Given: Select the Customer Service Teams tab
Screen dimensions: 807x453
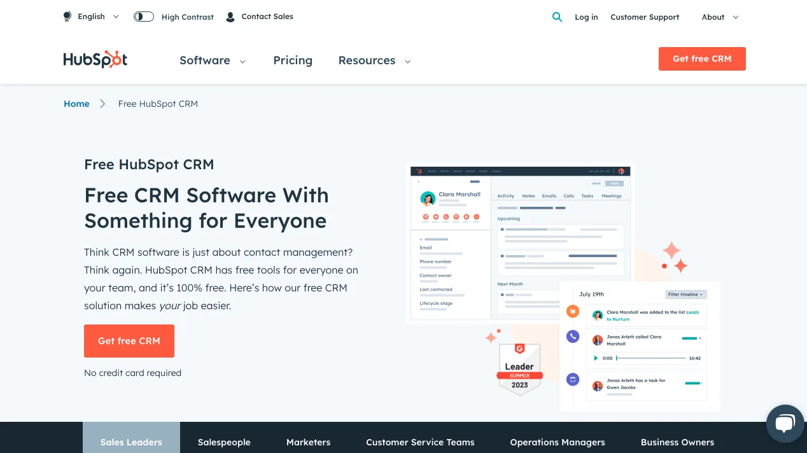Looking at the screenshot, I should click(x=420, y=442).
